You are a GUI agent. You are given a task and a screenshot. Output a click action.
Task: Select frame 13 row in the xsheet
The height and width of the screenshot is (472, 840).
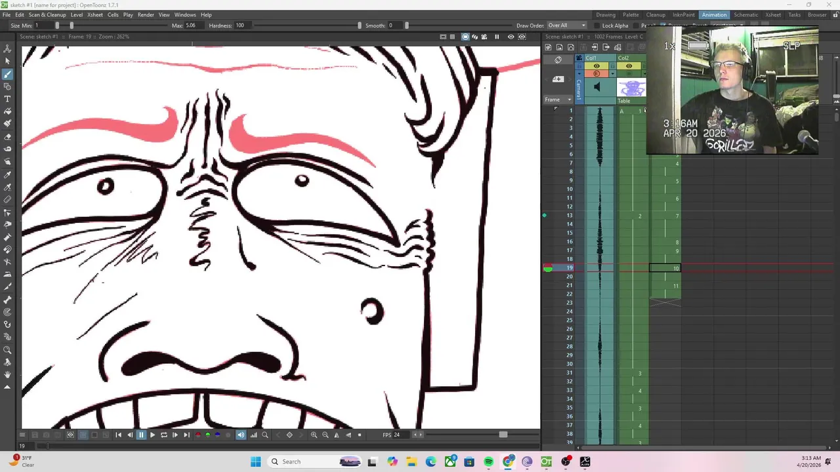570,215
